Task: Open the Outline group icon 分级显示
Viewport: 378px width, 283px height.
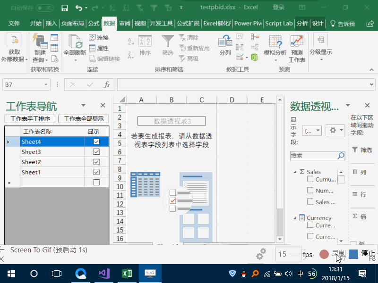Action: coord(321,40)
